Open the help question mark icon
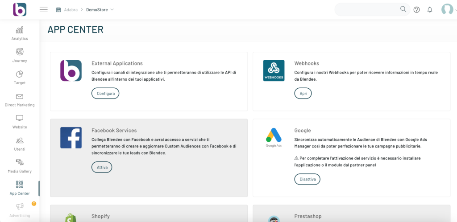This screenshot has height=222, width=457. [416, 9]
